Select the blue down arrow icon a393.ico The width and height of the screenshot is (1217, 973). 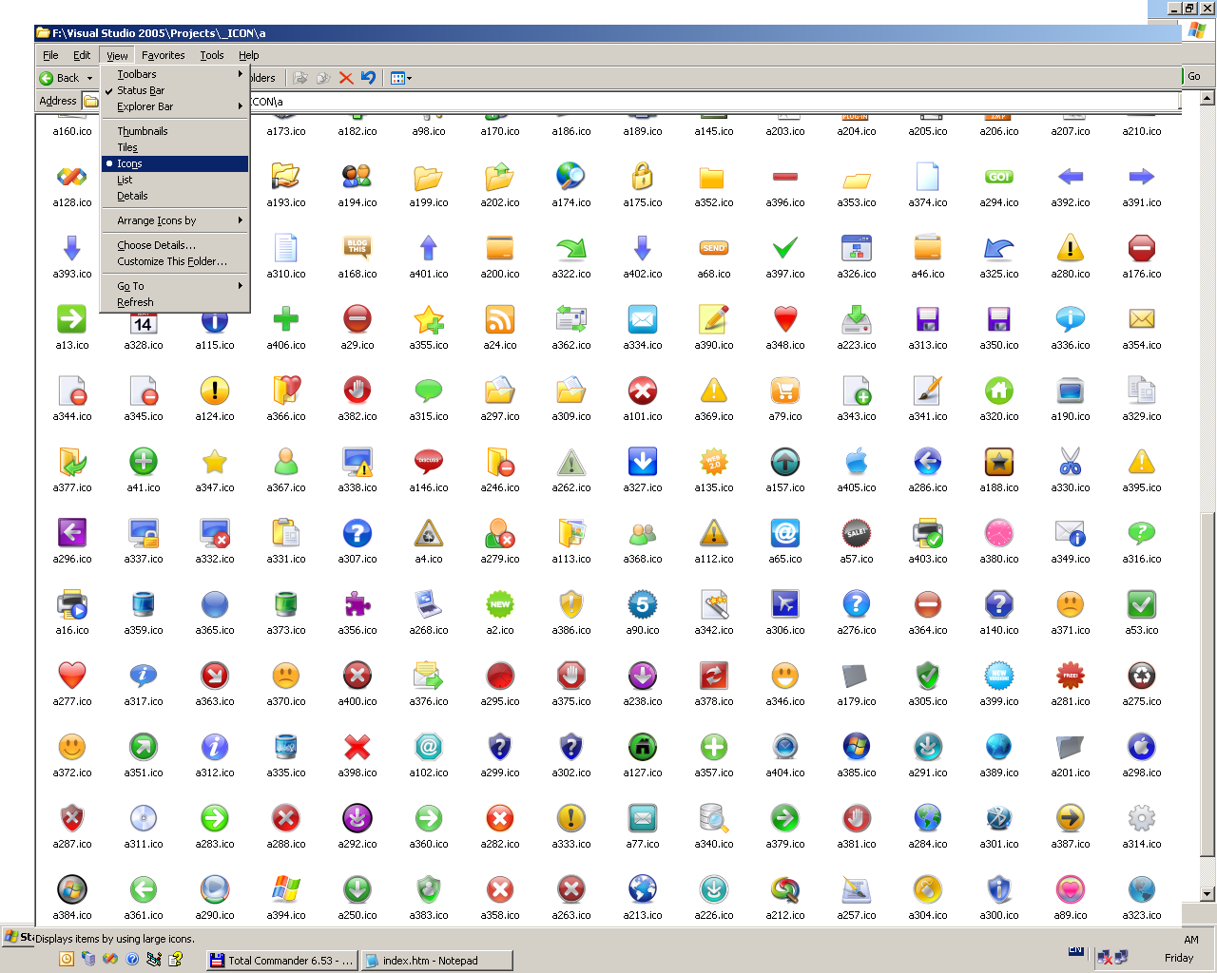72,247
